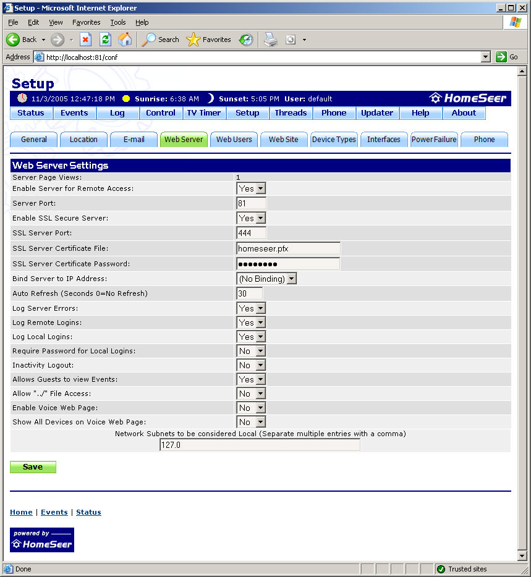The width and height of the screenshot is (531, 577).
Task: Click the Internet Explorer title bar icon
Action: (x=8, y=8)
